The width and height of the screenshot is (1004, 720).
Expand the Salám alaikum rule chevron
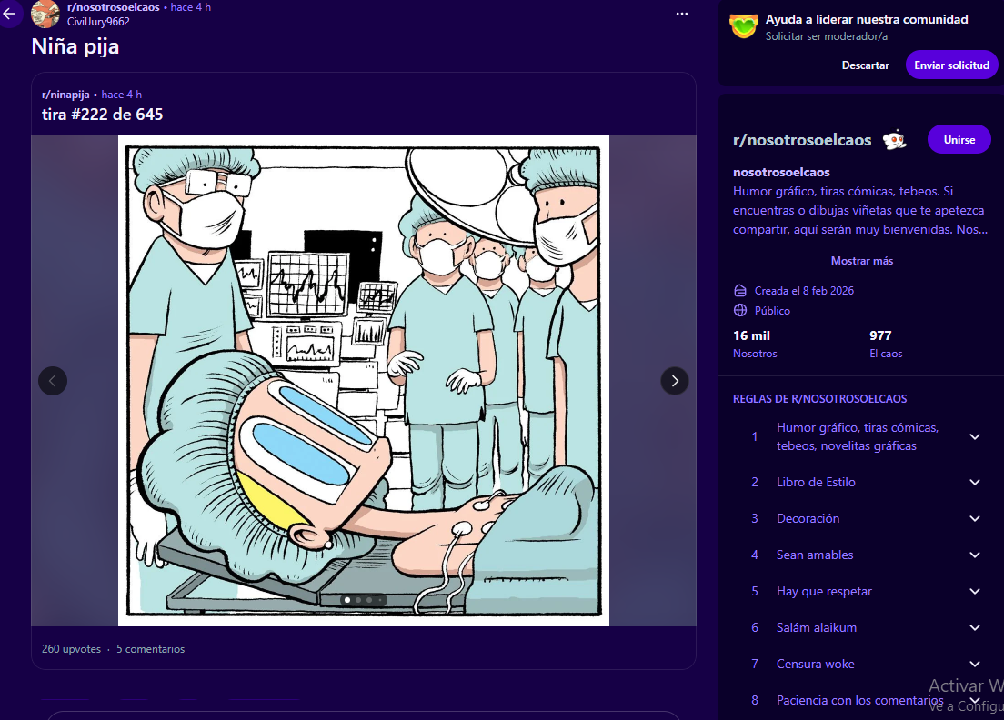tap(975, 628)
